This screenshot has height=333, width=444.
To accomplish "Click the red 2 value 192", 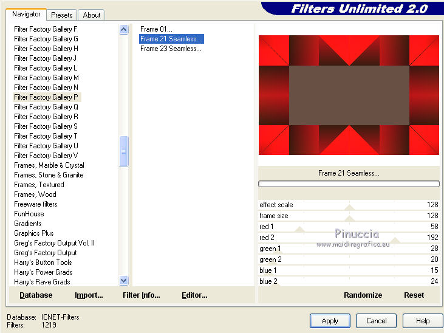I will (432, 238).
